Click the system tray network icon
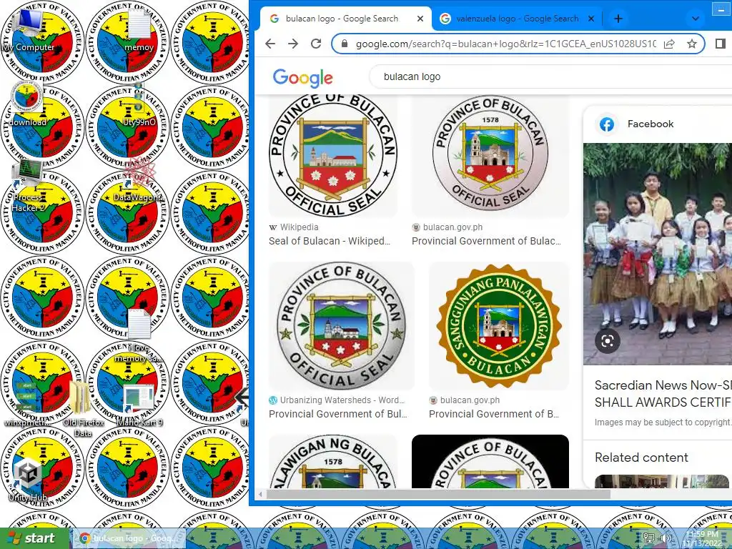 click(x=648, y=538)
